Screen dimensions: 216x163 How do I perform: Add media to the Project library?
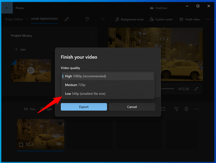coord(20,49)
